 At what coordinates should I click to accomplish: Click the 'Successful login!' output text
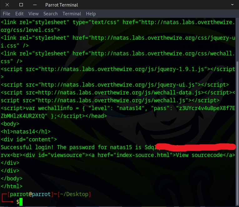[x=28, y=147]
